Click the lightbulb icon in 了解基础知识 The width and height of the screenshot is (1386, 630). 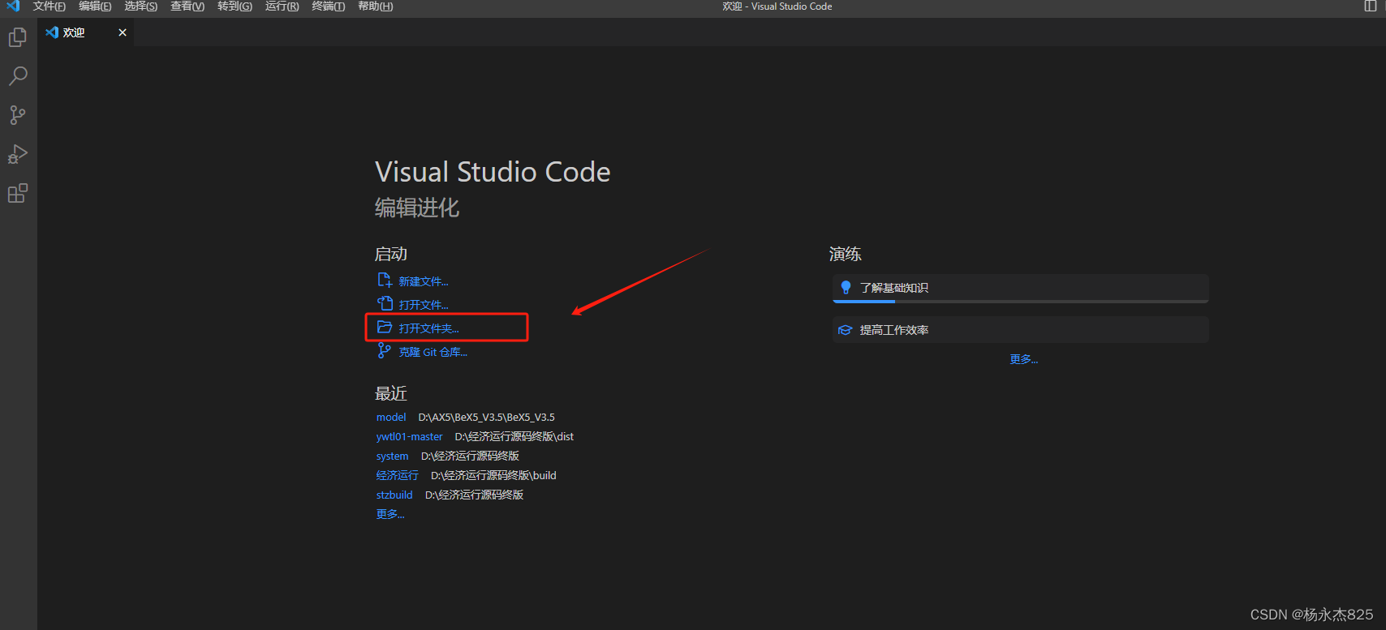click(846, 287)
